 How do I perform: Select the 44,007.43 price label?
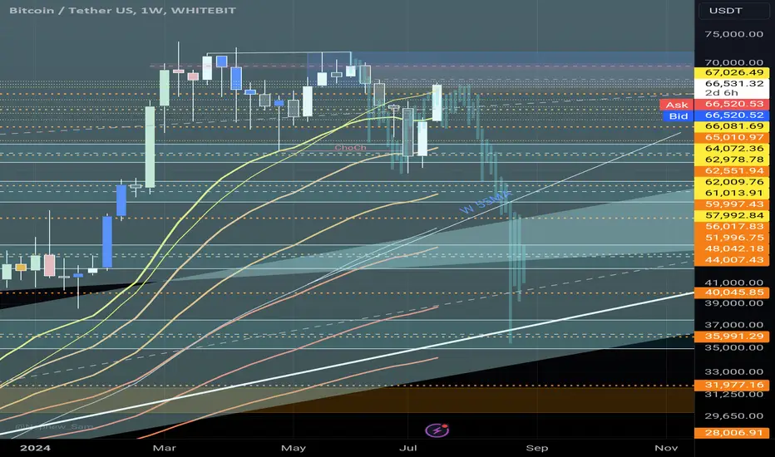(732, 260)
